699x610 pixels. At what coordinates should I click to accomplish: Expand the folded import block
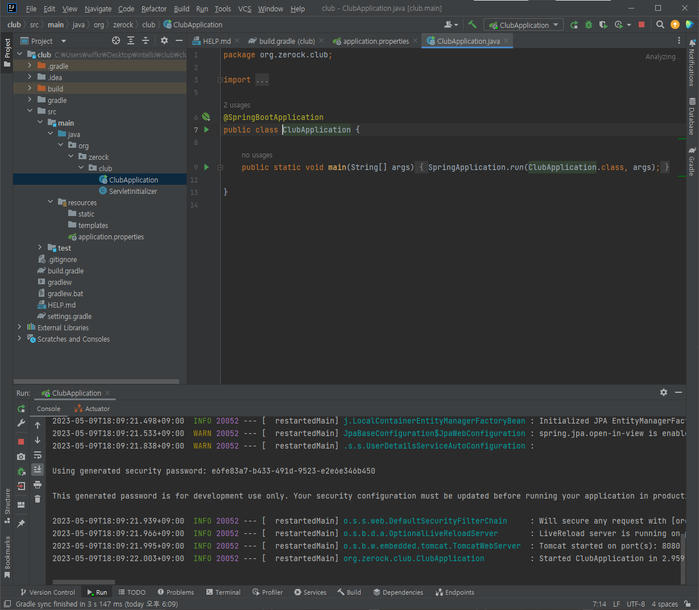tap(220, 80)
